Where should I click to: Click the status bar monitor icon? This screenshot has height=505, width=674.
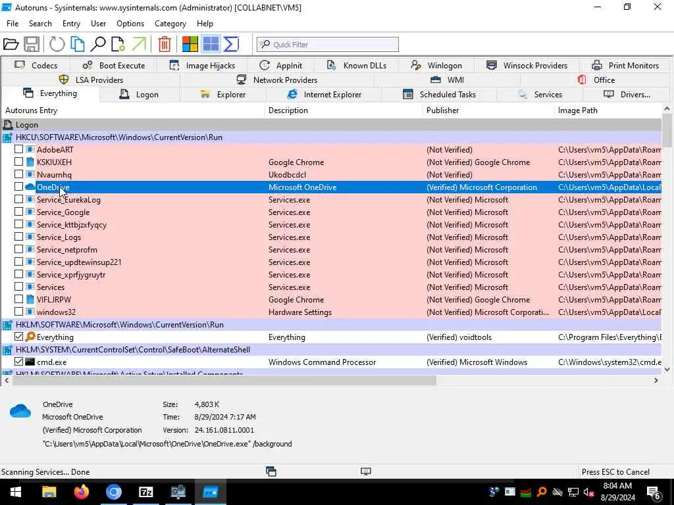366,471
